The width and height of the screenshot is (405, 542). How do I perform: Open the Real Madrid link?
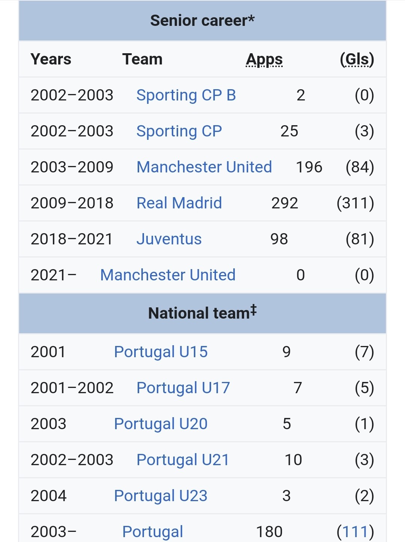click(x=179, y=203)
